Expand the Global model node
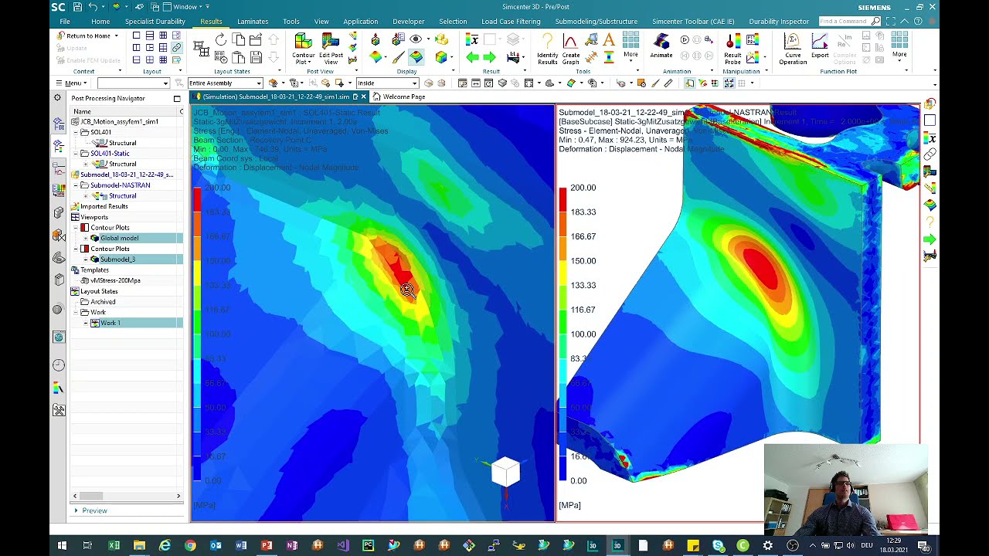 [86, 238]
